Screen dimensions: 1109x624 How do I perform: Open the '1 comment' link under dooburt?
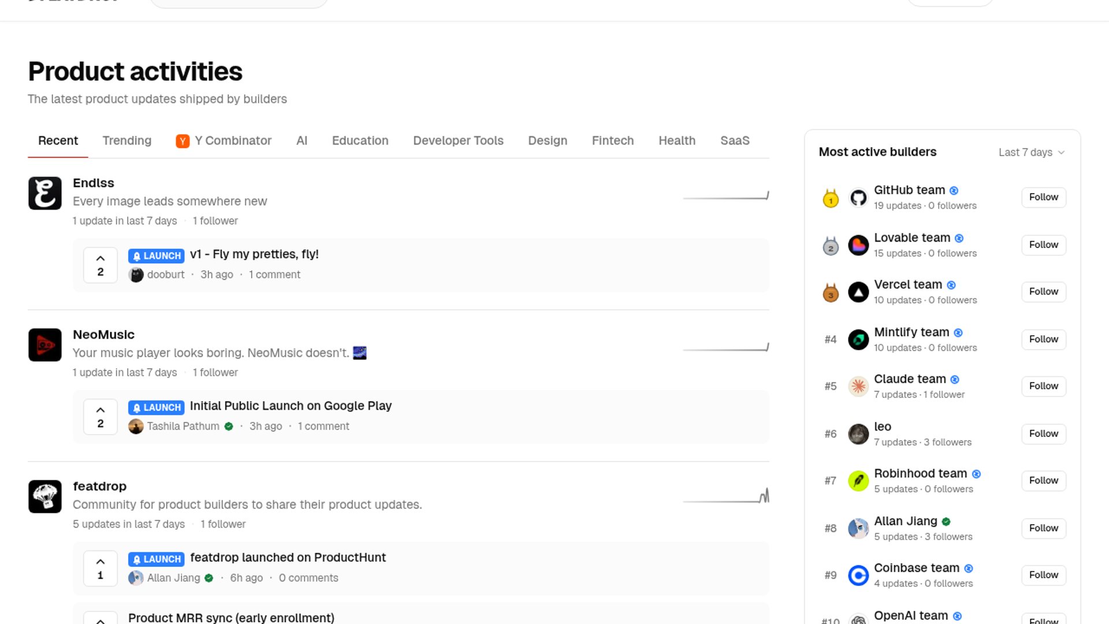click(274, 275)
